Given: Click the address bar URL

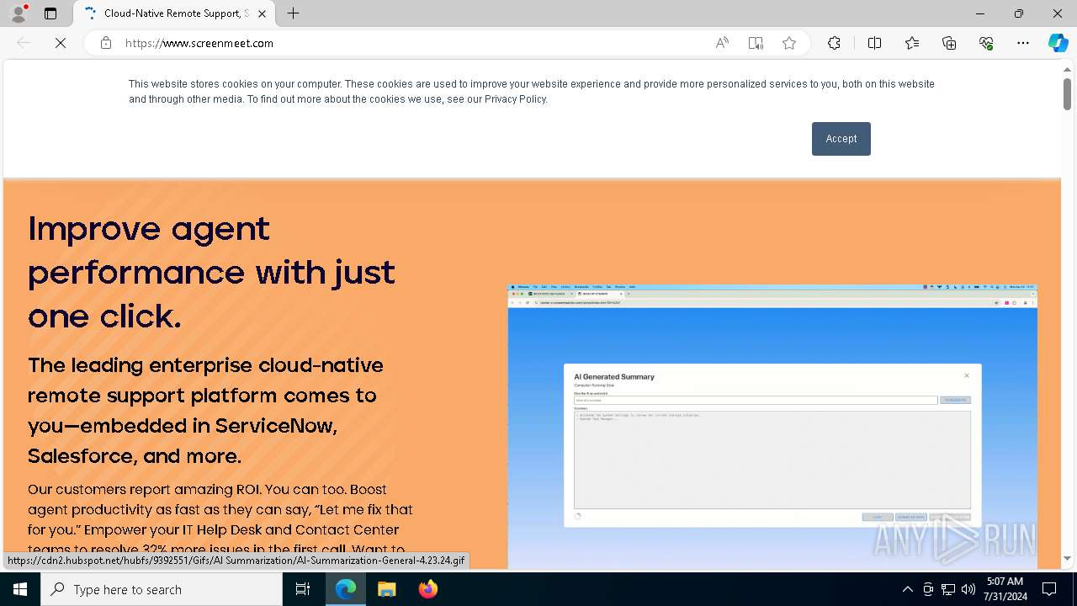Looking at the screenshot, I should pyautogui.click(x=199, y=43).
